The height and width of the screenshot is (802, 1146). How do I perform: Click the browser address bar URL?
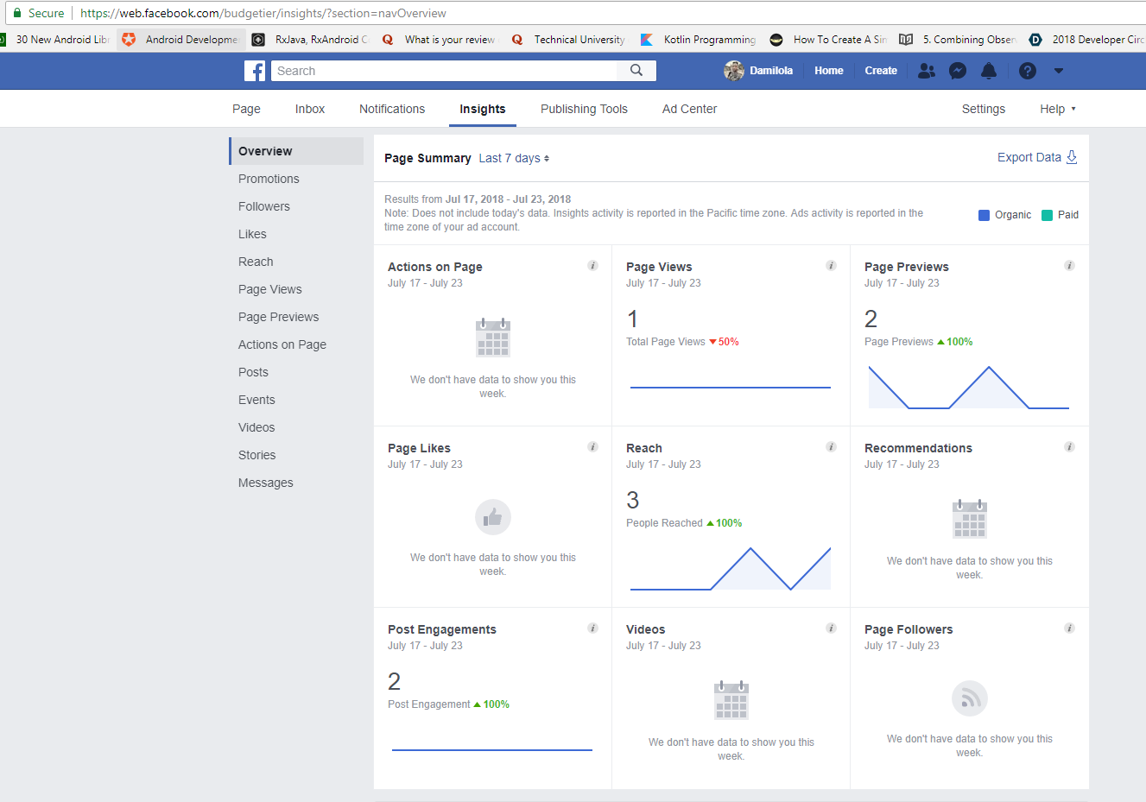[x=263, y=13]
